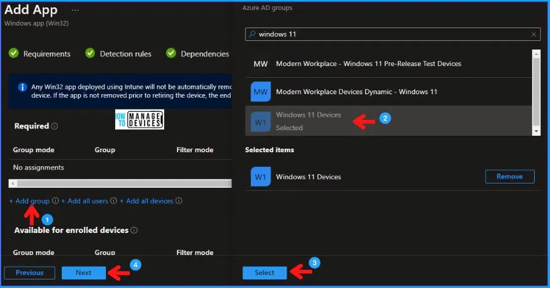Click W1 avatar in Selected items list
Viewport: 550px width, 288px height.
pyautogui.click(x=261, y=177)
